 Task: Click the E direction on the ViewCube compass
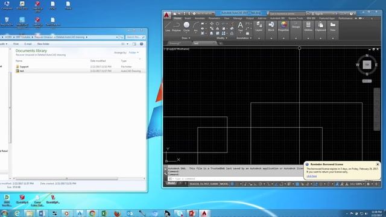click(376, 65)
